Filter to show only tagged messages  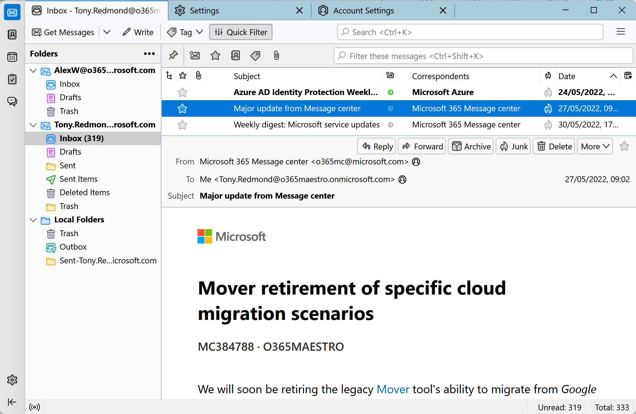coord(255,55)
